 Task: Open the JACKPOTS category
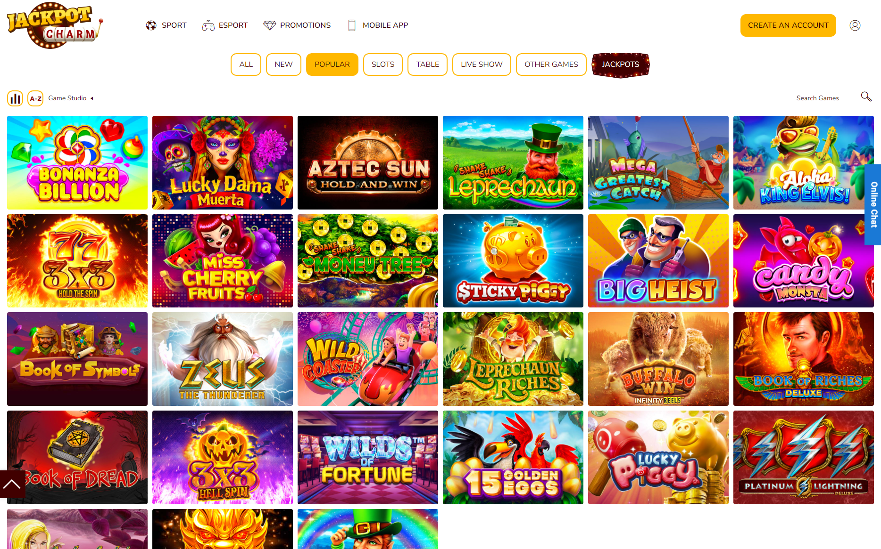tap(621, 65)
